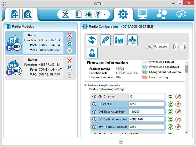Viewport: 196px width, 147px height.
Task: Select the COM8 XBee module icon
Action: coord(14,67)
